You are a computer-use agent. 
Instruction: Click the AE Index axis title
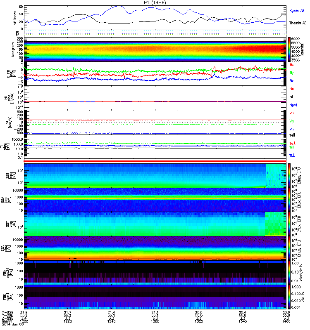click(15, 18)
